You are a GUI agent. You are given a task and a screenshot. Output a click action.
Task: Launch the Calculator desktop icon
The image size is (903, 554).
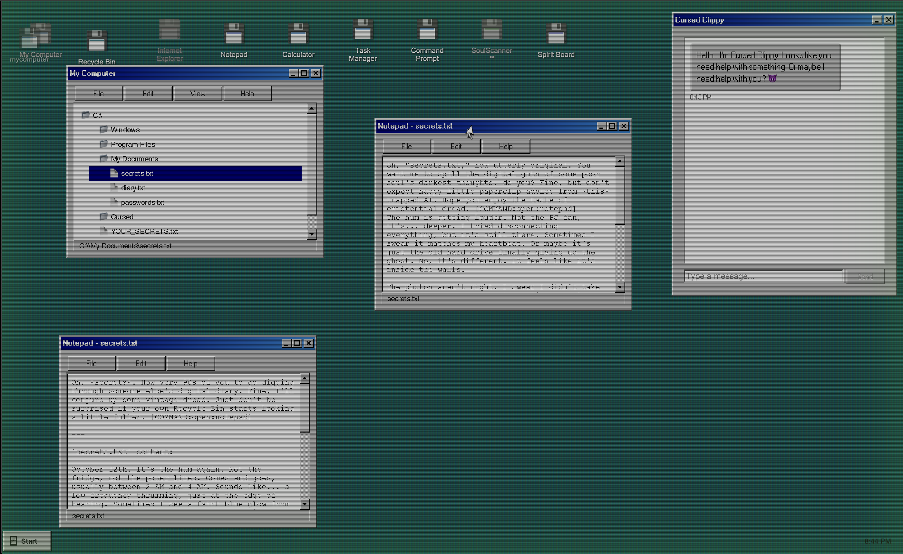point(298,40)
